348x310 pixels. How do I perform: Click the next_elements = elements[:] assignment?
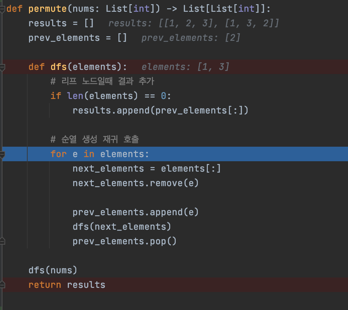147,168
